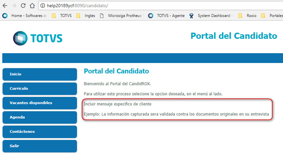
Task: Go to the browser Home icon
Action: (32, 6)
